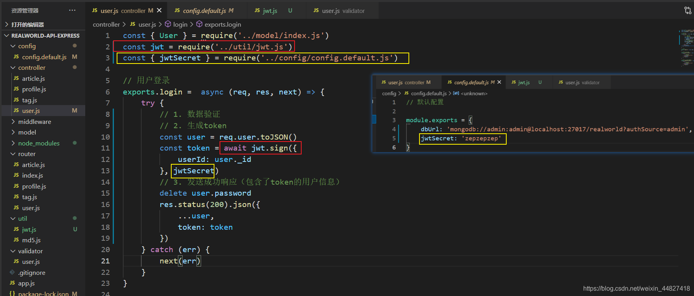The image size is (694, 296).
Task: Place cursor on 'next(err)' in catch block
Action: tap(180, 261)
